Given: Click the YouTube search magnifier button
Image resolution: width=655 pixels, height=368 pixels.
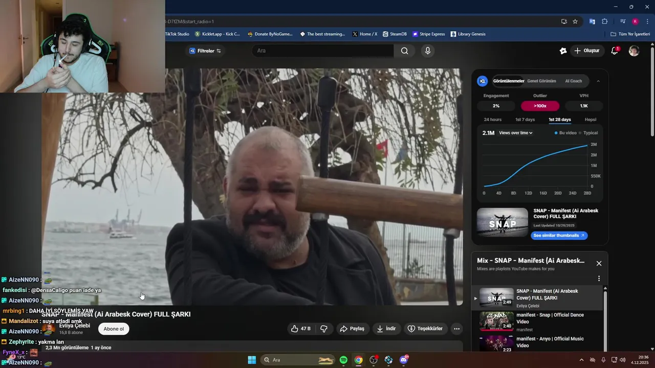Looking at the screenshot, I should (x=404, y=51).
